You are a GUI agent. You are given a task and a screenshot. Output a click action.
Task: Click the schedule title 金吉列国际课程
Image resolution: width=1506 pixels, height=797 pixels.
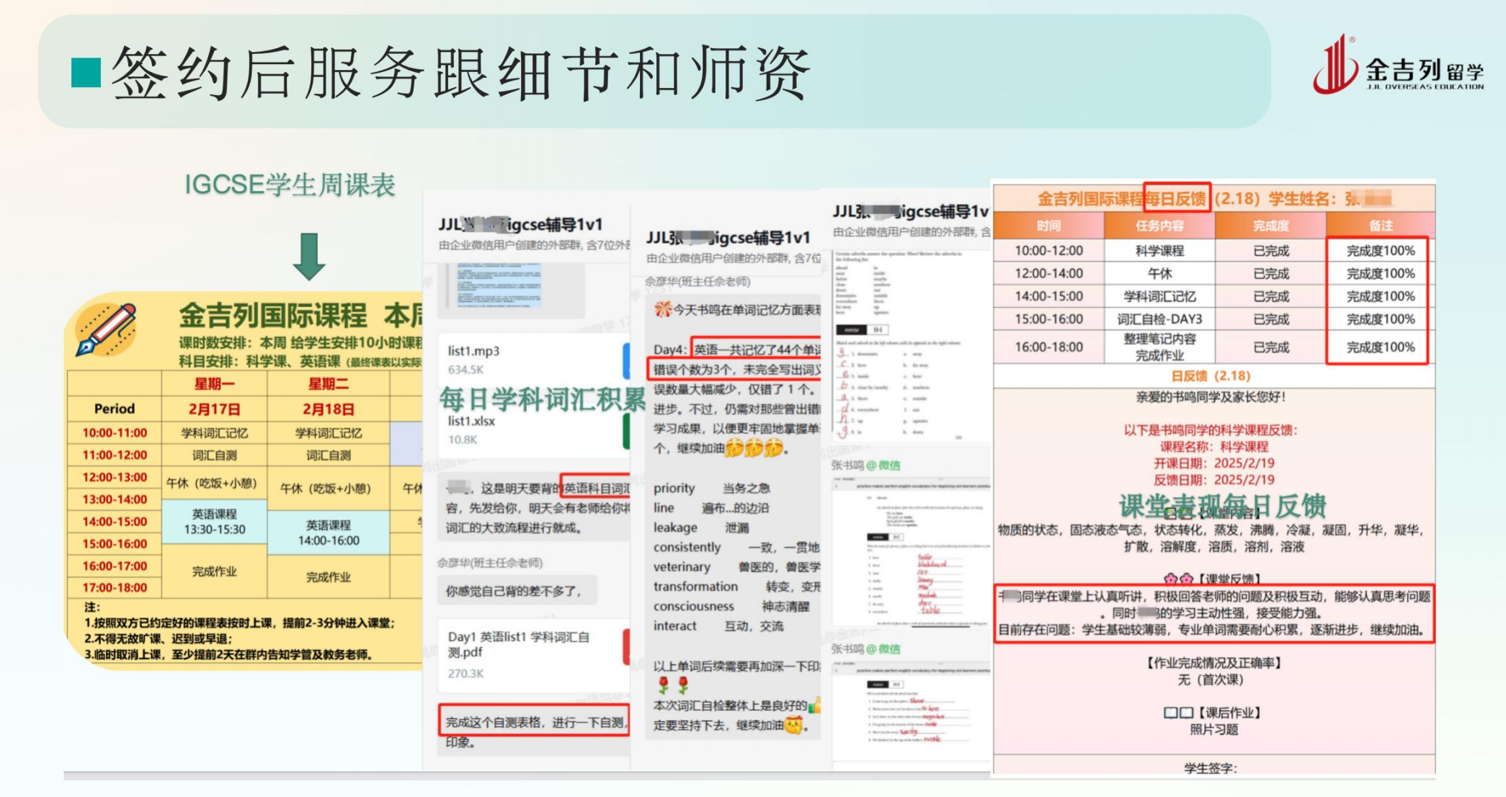point(272,316)
